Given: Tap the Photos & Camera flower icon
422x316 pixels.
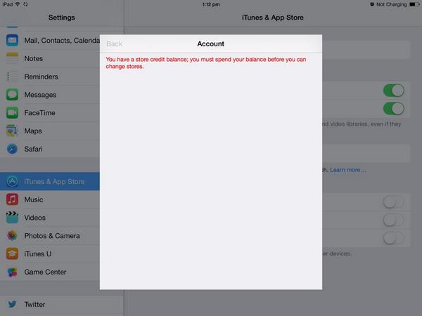Looking at the screenshot, I should (12, 236).
